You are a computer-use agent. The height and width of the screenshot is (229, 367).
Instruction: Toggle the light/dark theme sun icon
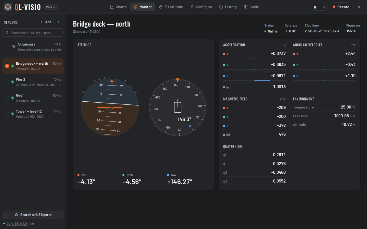click(359, 7)
